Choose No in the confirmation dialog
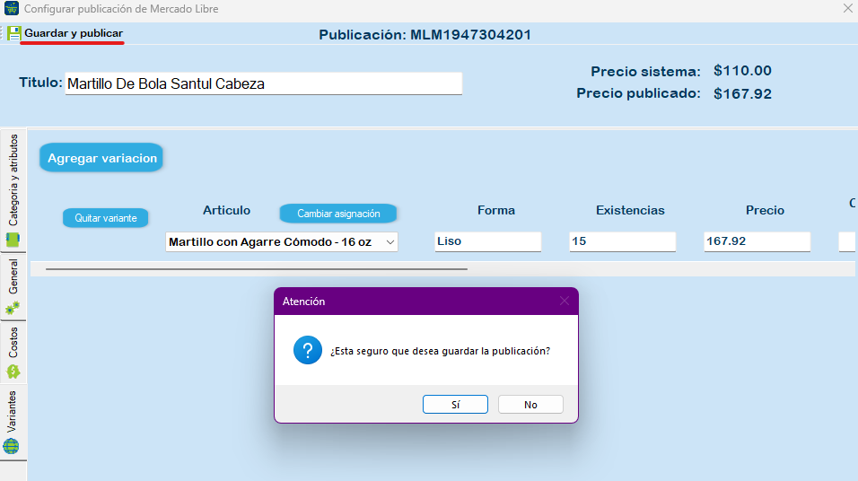858x481 pixels. point(530,405)
